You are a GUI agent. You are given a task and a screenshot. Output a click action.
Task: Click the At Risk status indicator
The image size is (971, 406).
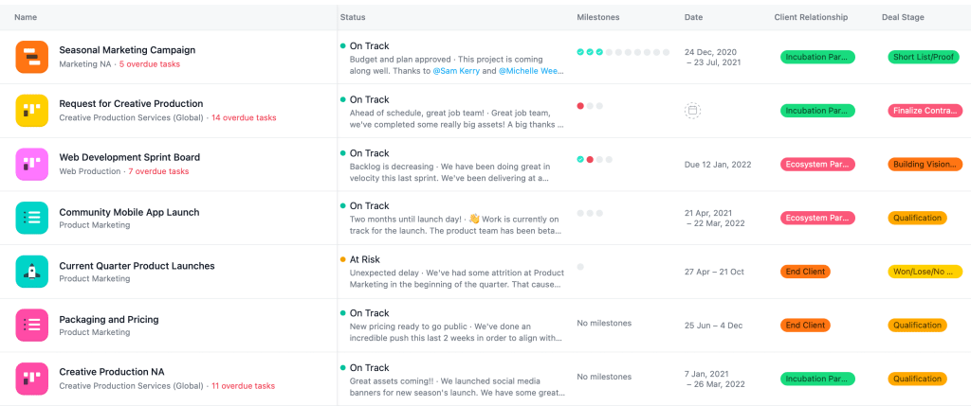(365, 259)
